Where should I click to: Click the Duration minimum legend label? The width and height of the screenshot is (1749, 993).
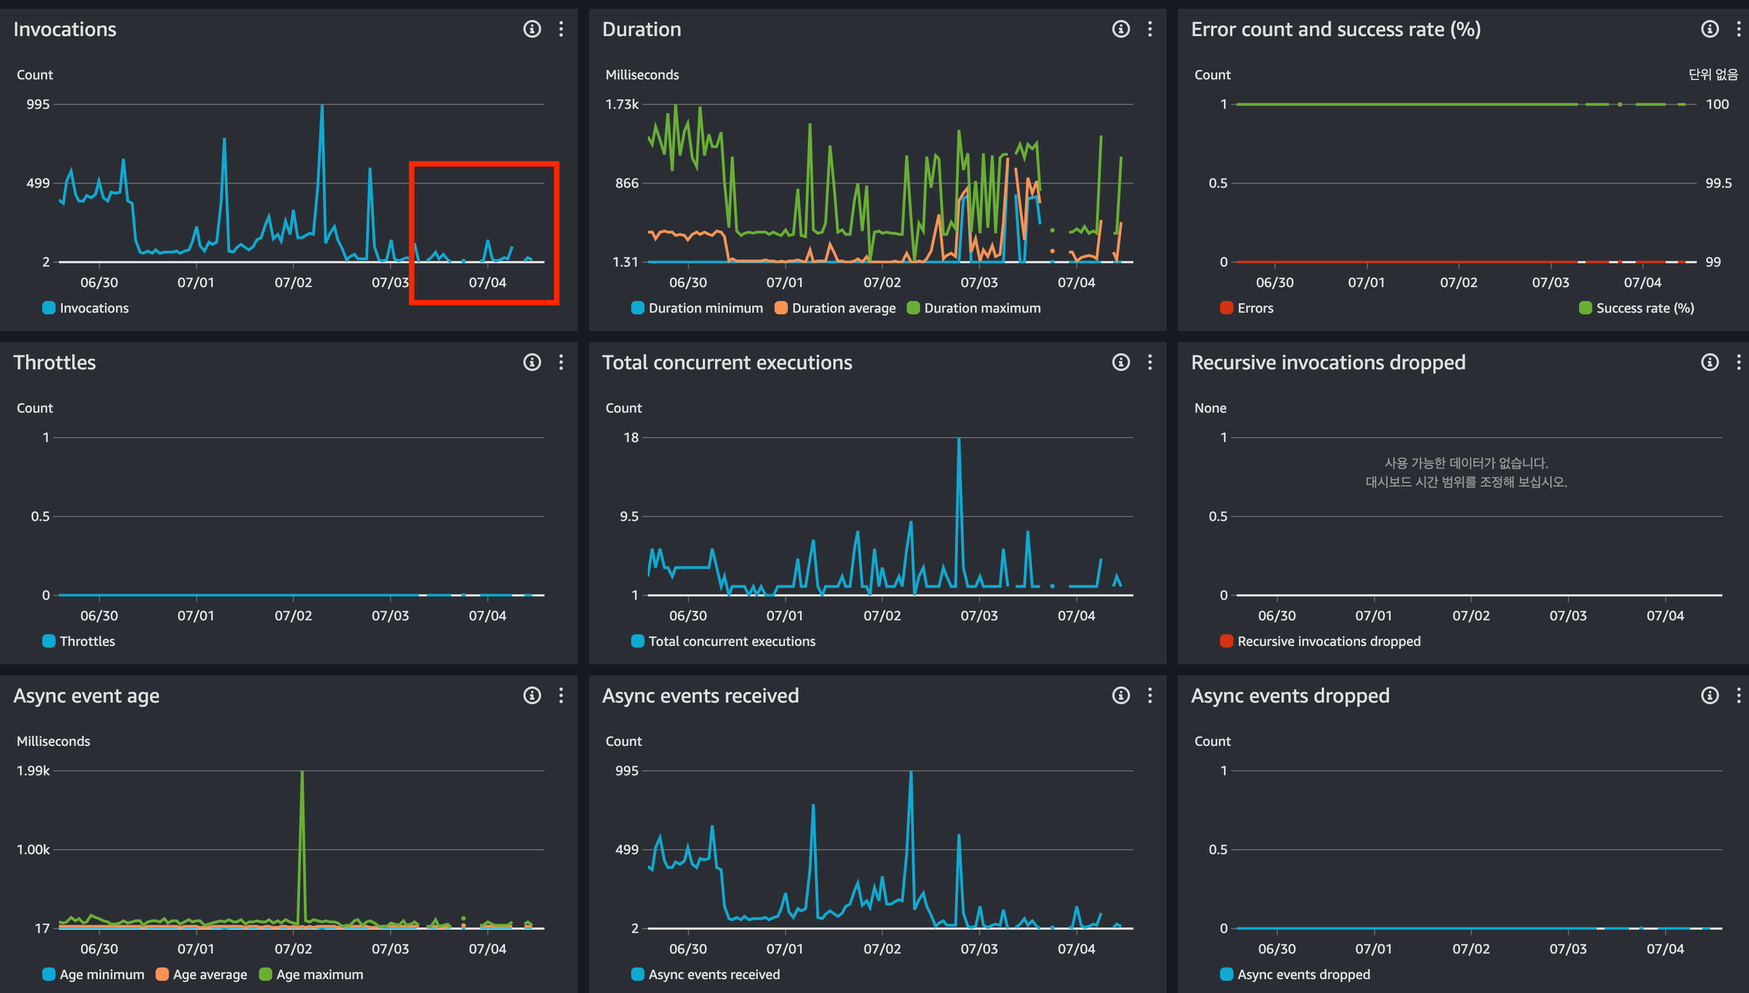pyautogui.click(x=705, y=308)
